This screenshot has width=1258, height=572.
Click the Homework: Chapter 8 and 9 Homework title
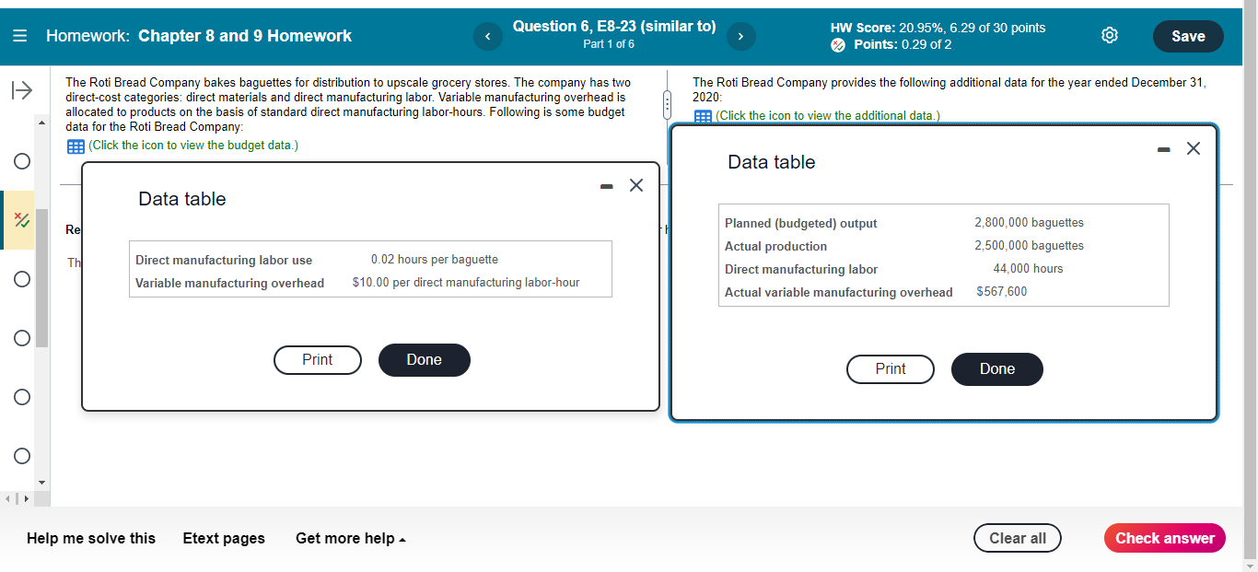(199, 36)
